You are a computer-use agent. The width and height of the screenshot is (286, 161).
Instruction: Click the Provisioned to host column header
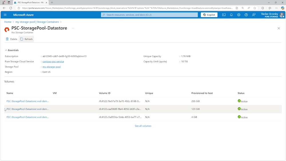(x=202, y=93)
